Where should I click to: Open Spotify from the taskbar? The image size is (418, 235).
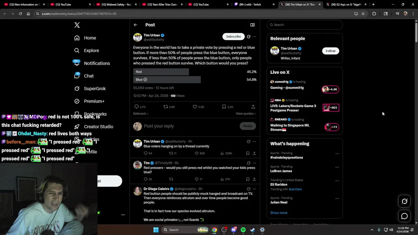tap(243, 230)
